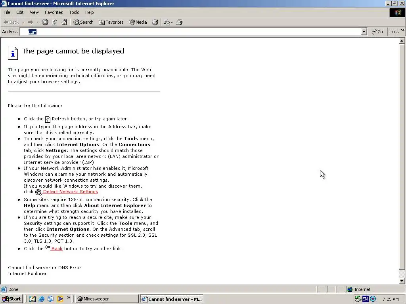Click 'Cannot find server or DNS Error' text
Image resolution: width=406 pixels, height=304 pixels.
[44, 268]
